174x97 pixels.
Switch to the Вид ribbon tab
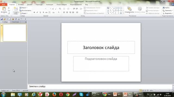click(86, 5)
